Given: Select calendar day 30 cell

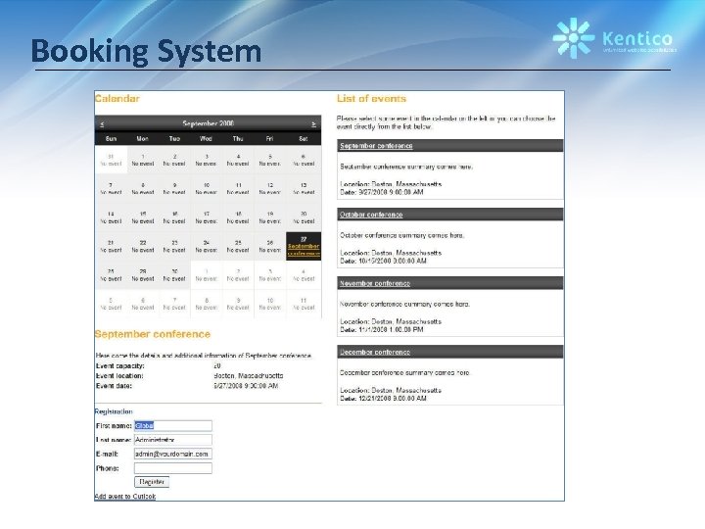Looking at the screenshot, I should (x=174, y=275).
